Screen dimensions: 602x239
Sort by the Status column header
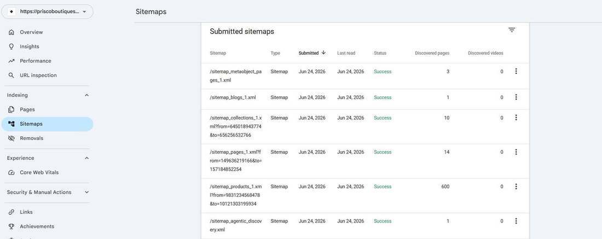(x=380, y=54)
